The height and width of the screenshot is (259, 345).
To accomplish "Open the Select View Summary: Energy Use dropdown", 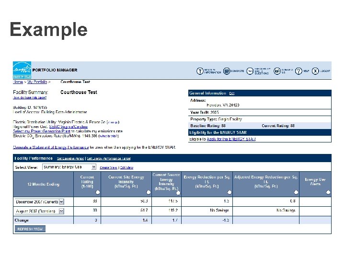I will (69, 167).
